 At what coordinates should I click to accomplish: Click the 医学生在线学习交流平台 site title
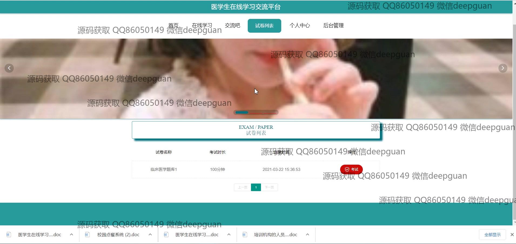[246, 7]
